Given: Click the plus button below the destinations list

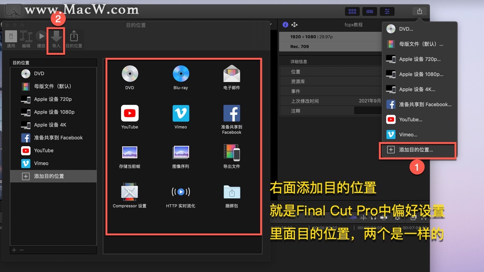Looking at the screenshot, I should (14, 250).
